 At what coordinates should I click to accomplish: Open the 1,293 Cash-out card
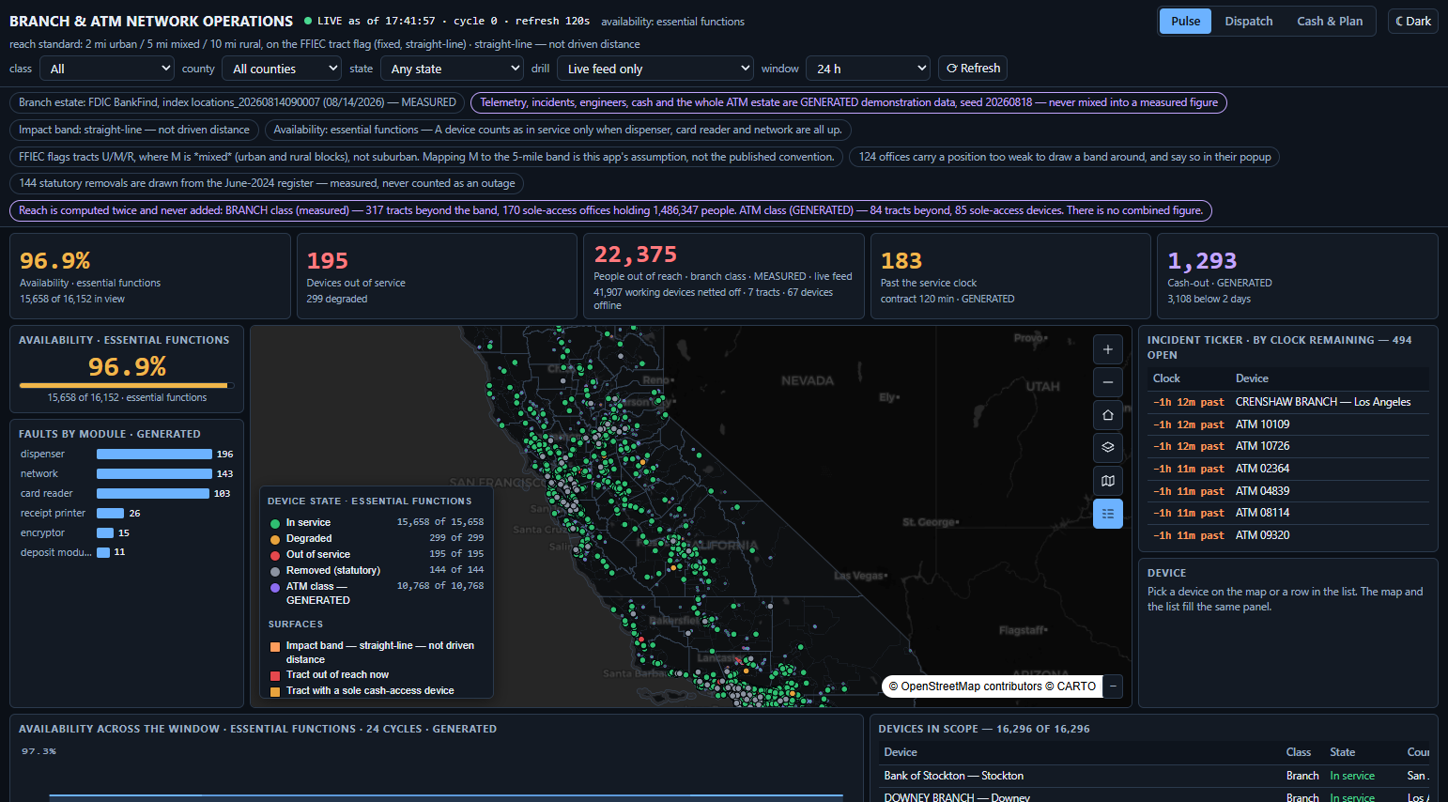[x=1298, y=276]
